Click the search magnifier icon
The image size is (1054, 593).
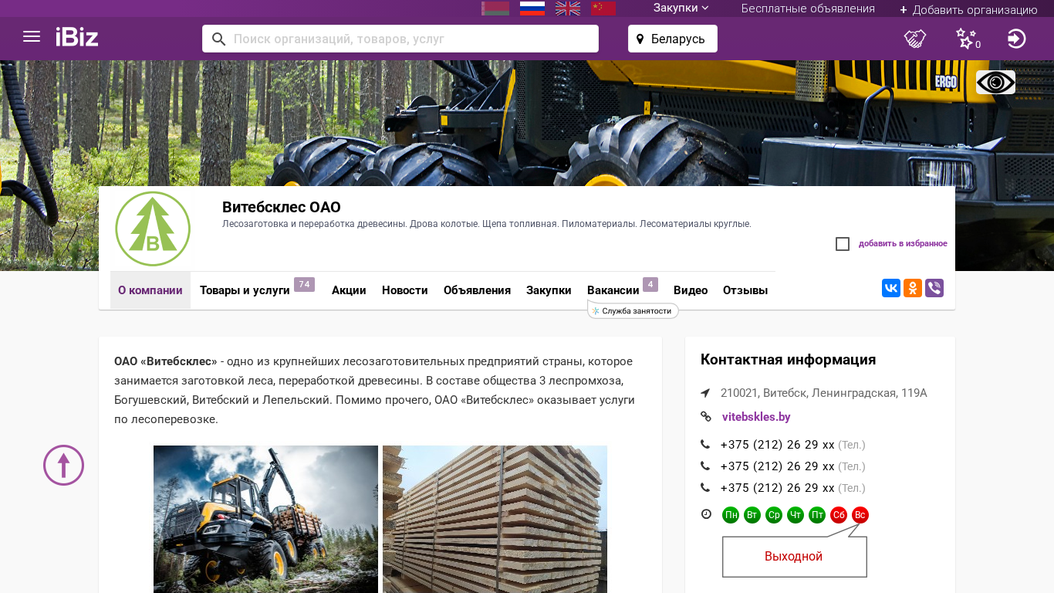coord(218,39)
